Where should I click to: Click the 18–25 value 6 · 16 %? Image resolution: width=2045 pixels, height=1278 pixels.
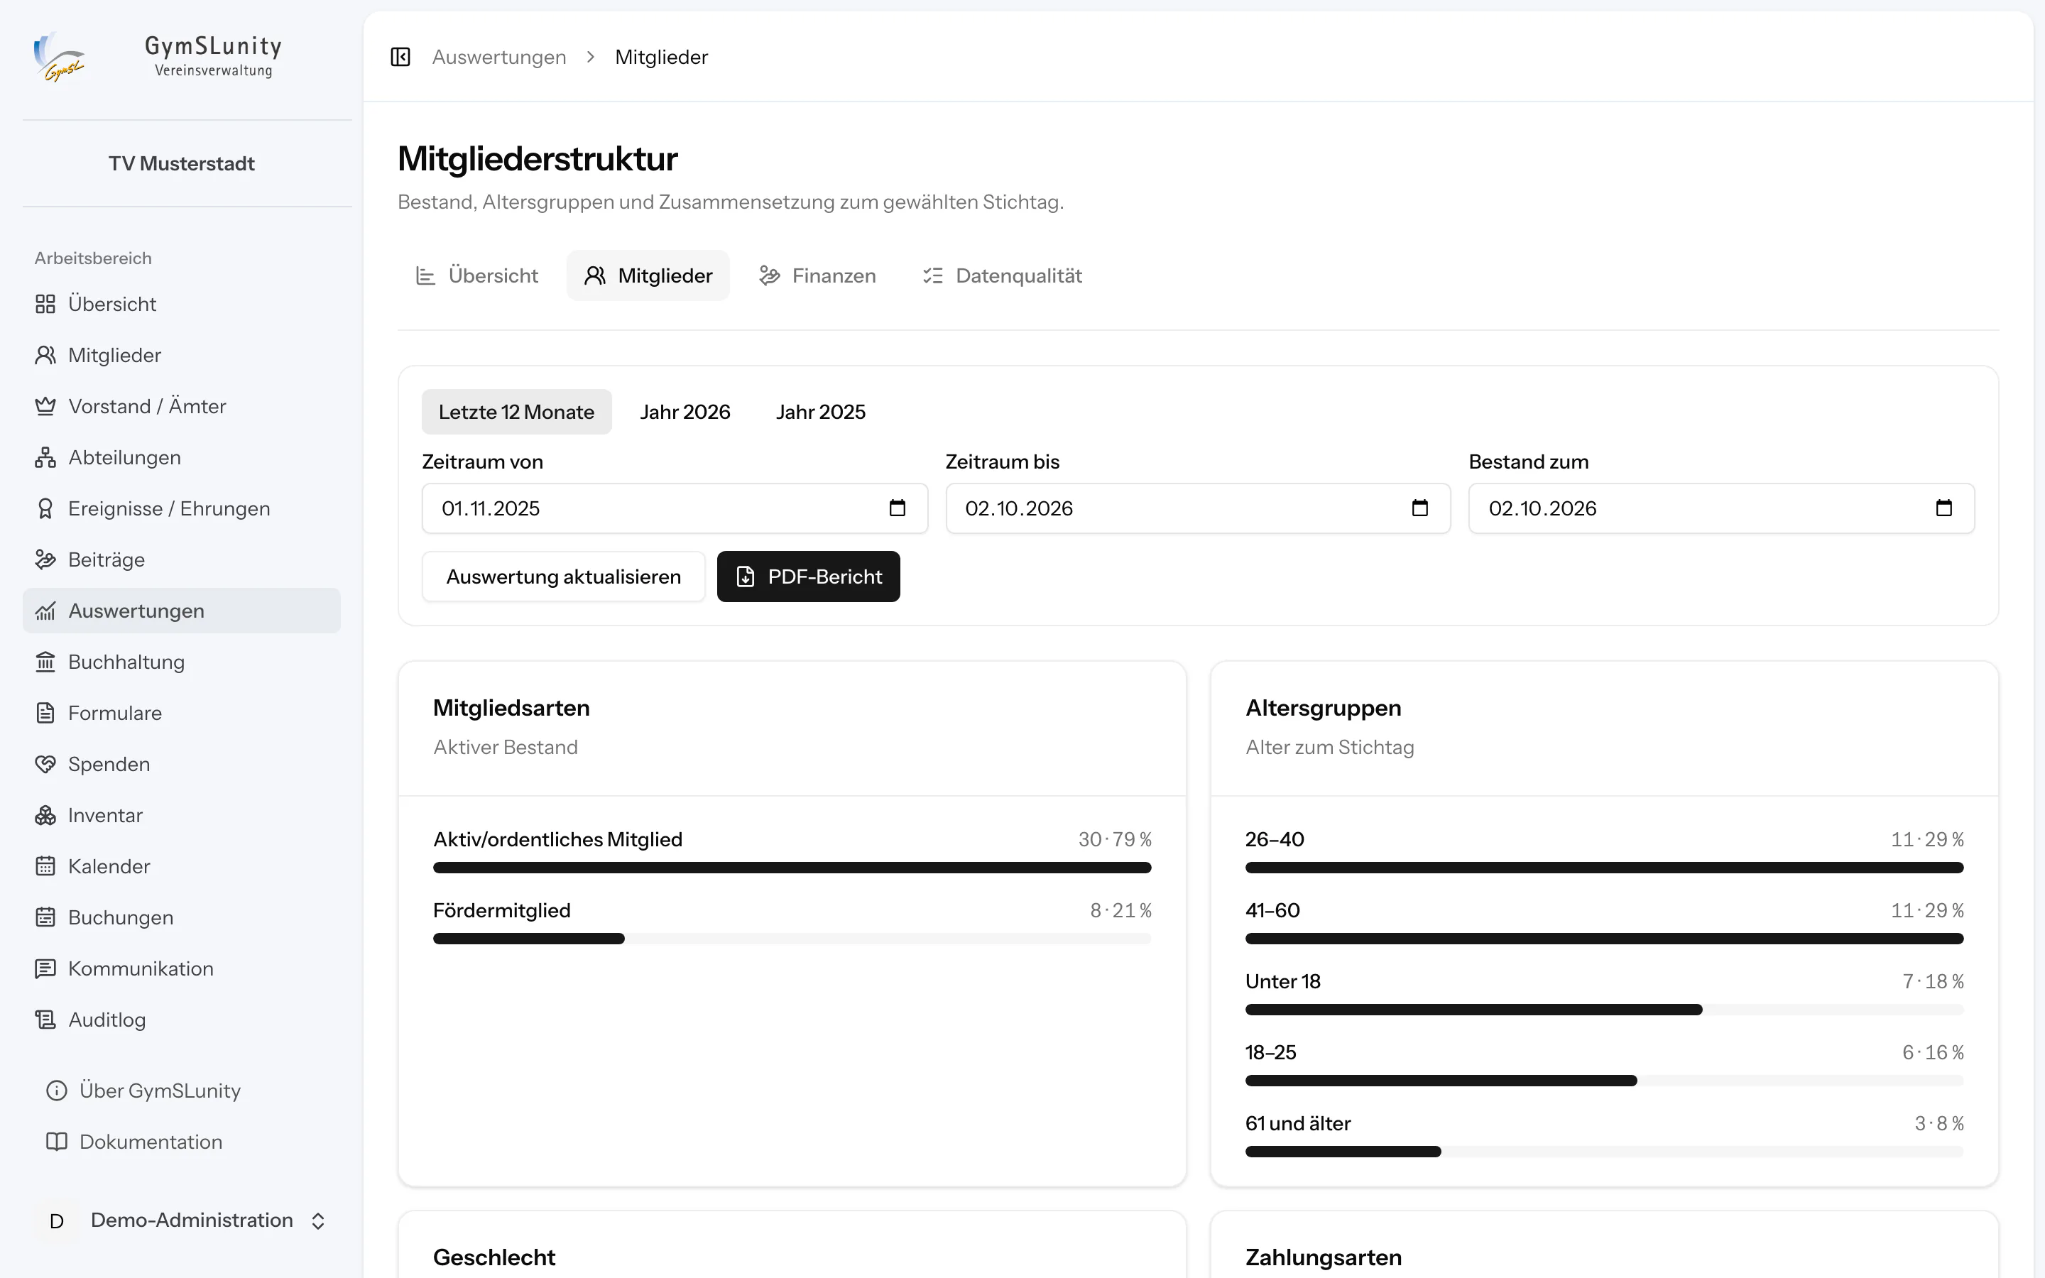click(x=1934, y=1052)
